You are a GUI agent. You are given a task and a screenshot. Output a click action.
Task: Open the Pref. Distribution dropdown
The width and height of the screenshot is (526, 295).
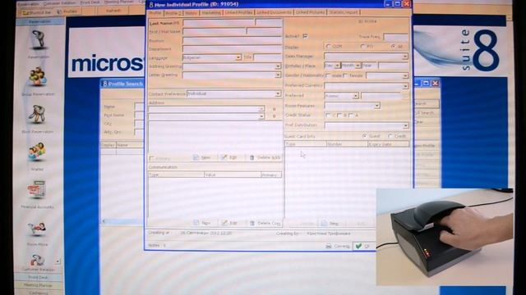(x=405, y=125)
